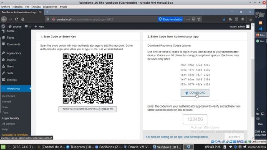Reload the page in Firefox
The width and height of the screenshot is (267, 150).
coord(17,19)
